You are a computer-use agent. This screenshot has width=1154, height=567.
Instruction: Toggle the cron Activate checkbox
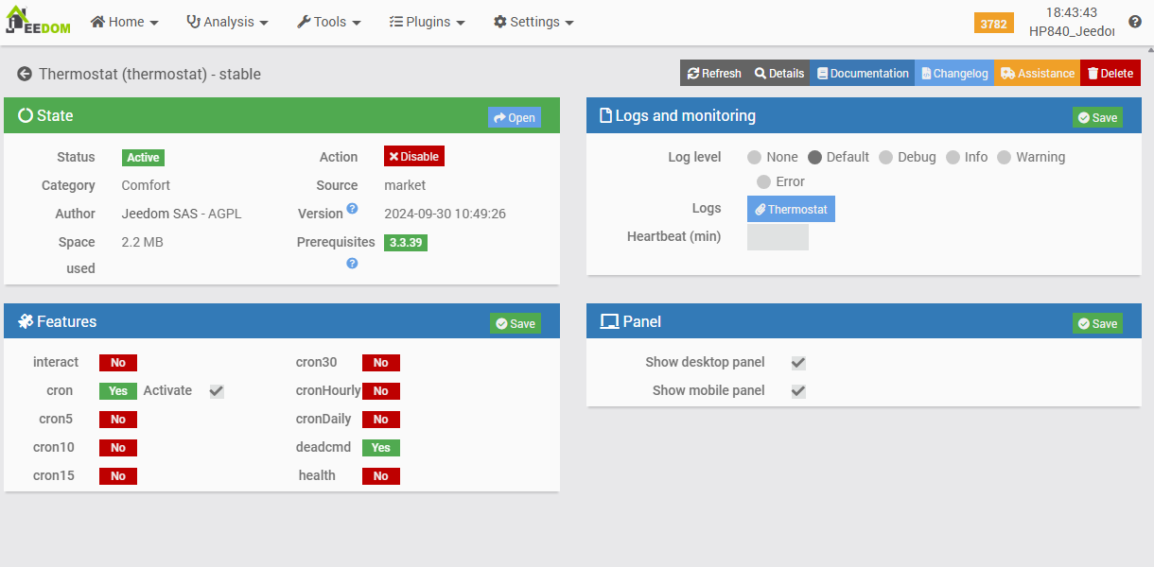[217, 391]
